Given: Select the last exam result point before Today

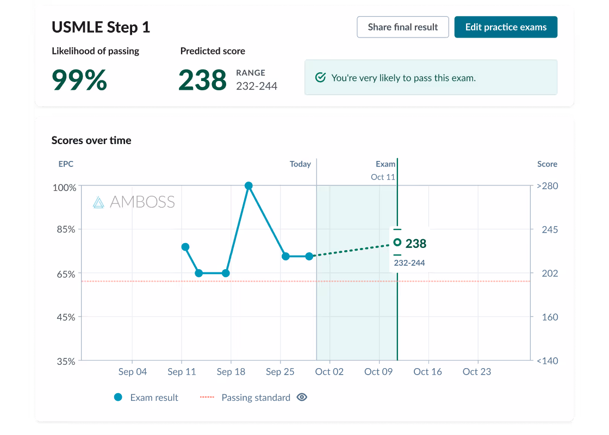Looking at the screenshot, I should click(x=309, y=256).
